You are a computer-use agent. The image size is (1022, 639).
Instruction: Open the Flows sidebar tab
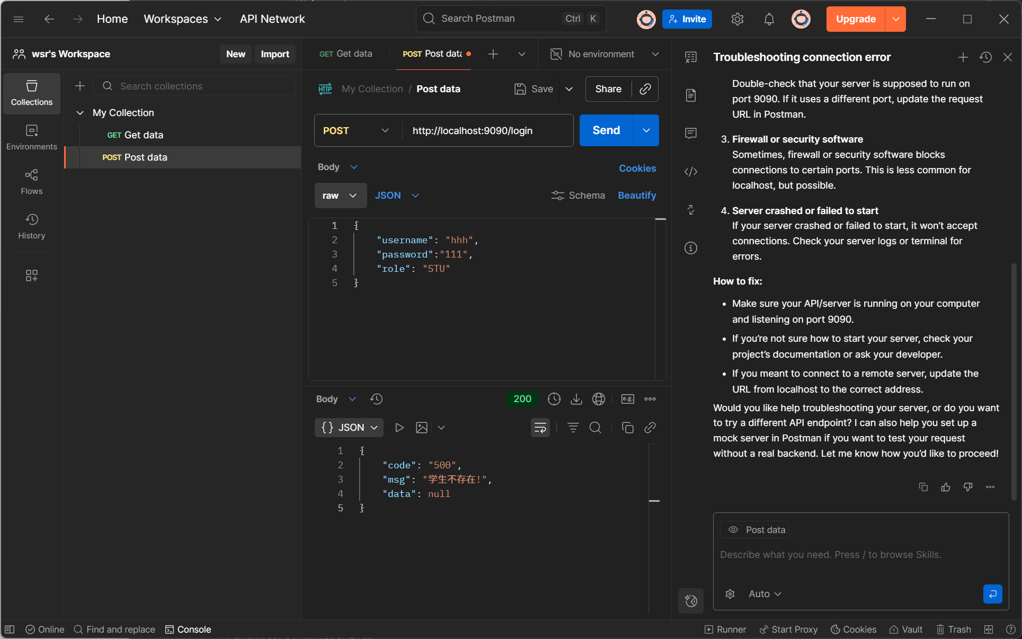pyautogui.click(x=32, y=182)
